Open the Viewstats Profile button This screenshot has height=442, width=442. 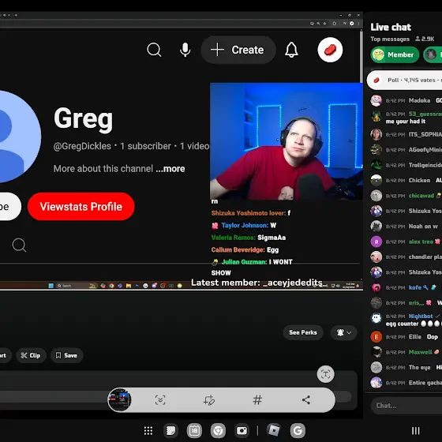pos(81,207)
